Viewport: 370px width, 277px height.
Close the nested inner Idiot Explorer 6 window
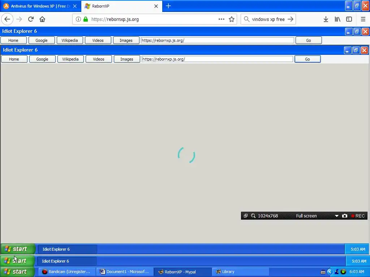click(364, 50)
